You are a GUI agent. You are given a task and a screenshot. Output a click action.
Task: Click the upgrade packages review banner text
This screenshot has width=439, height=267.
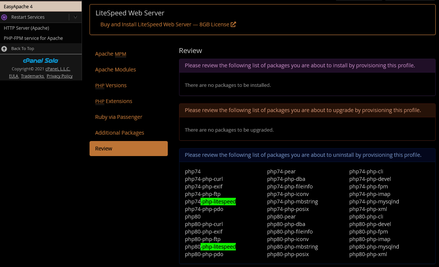[x=303, y=110]
